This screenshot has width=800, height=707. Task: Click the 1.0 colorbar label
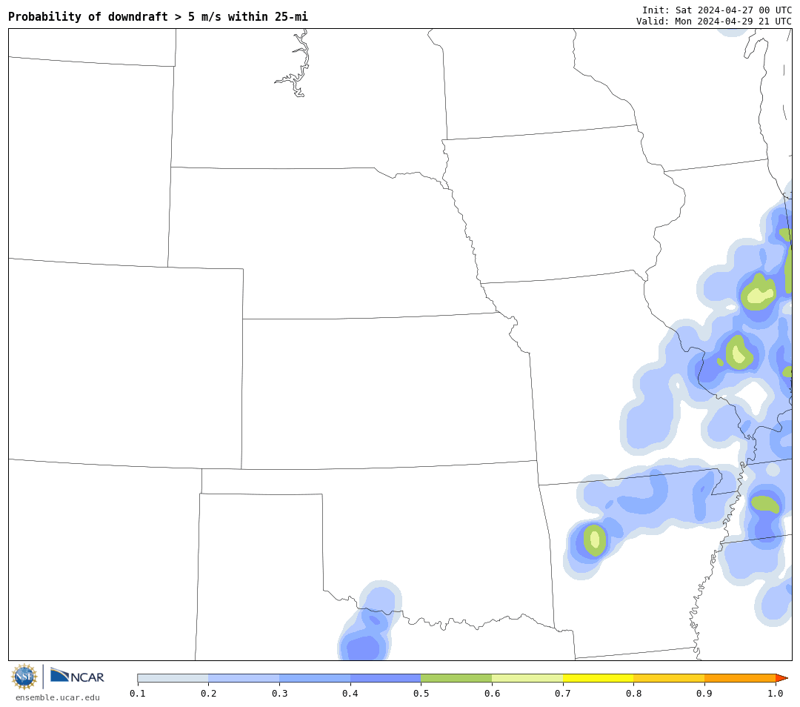tap(776, 693)
